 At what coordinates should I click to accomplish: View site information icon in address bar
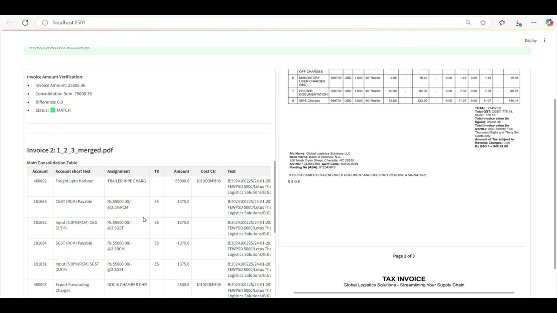(45, 23)
